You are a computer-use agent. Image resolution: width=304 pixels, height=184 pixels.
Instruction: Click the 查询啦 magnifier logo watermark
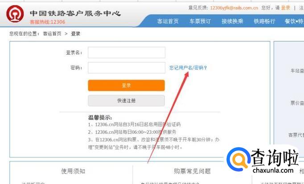coord(238,159)
